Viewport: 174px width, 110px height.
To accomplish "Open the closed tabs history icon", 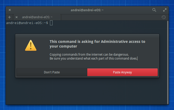I will [163, 17].
